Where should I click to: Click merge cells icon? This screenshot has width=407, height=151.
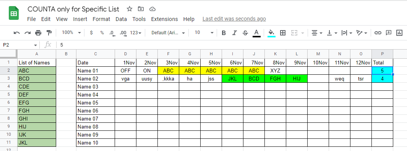(294, 33)
